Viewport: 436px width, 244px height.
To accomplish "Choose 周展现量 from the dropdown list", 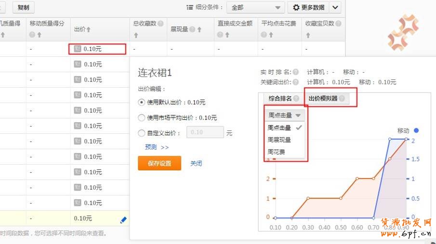I will point(279,140).
